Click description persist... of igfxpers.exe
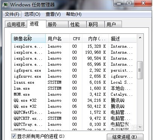 tap(122, 71)
